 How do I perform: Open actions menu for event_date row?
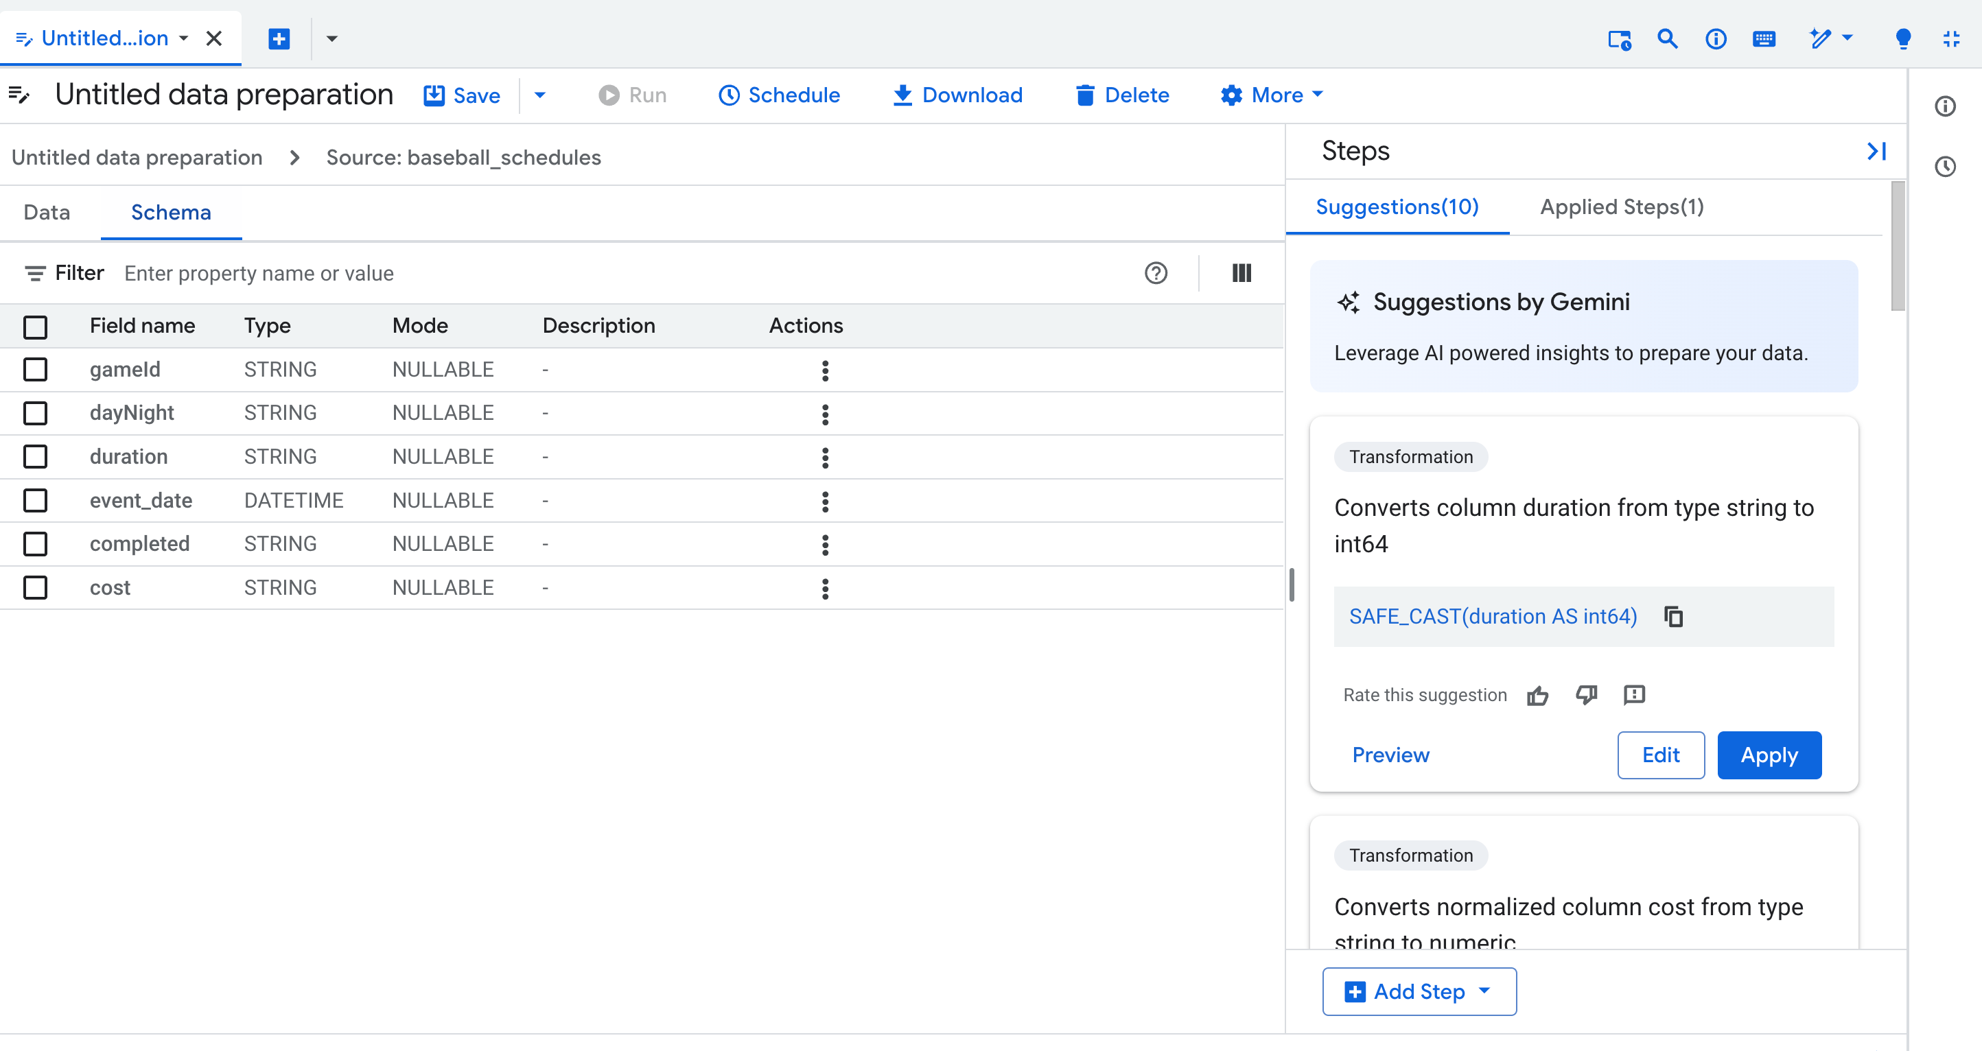(x=825, y=501)
